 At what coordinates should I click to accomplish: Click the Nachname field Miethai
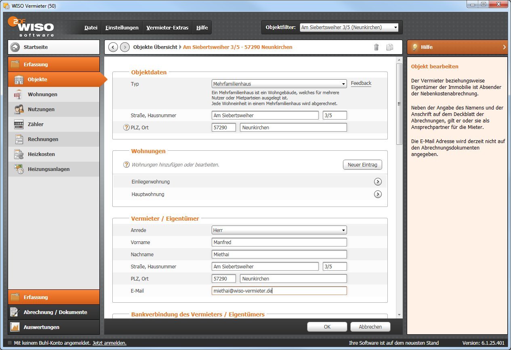click(x=279, y=254)
